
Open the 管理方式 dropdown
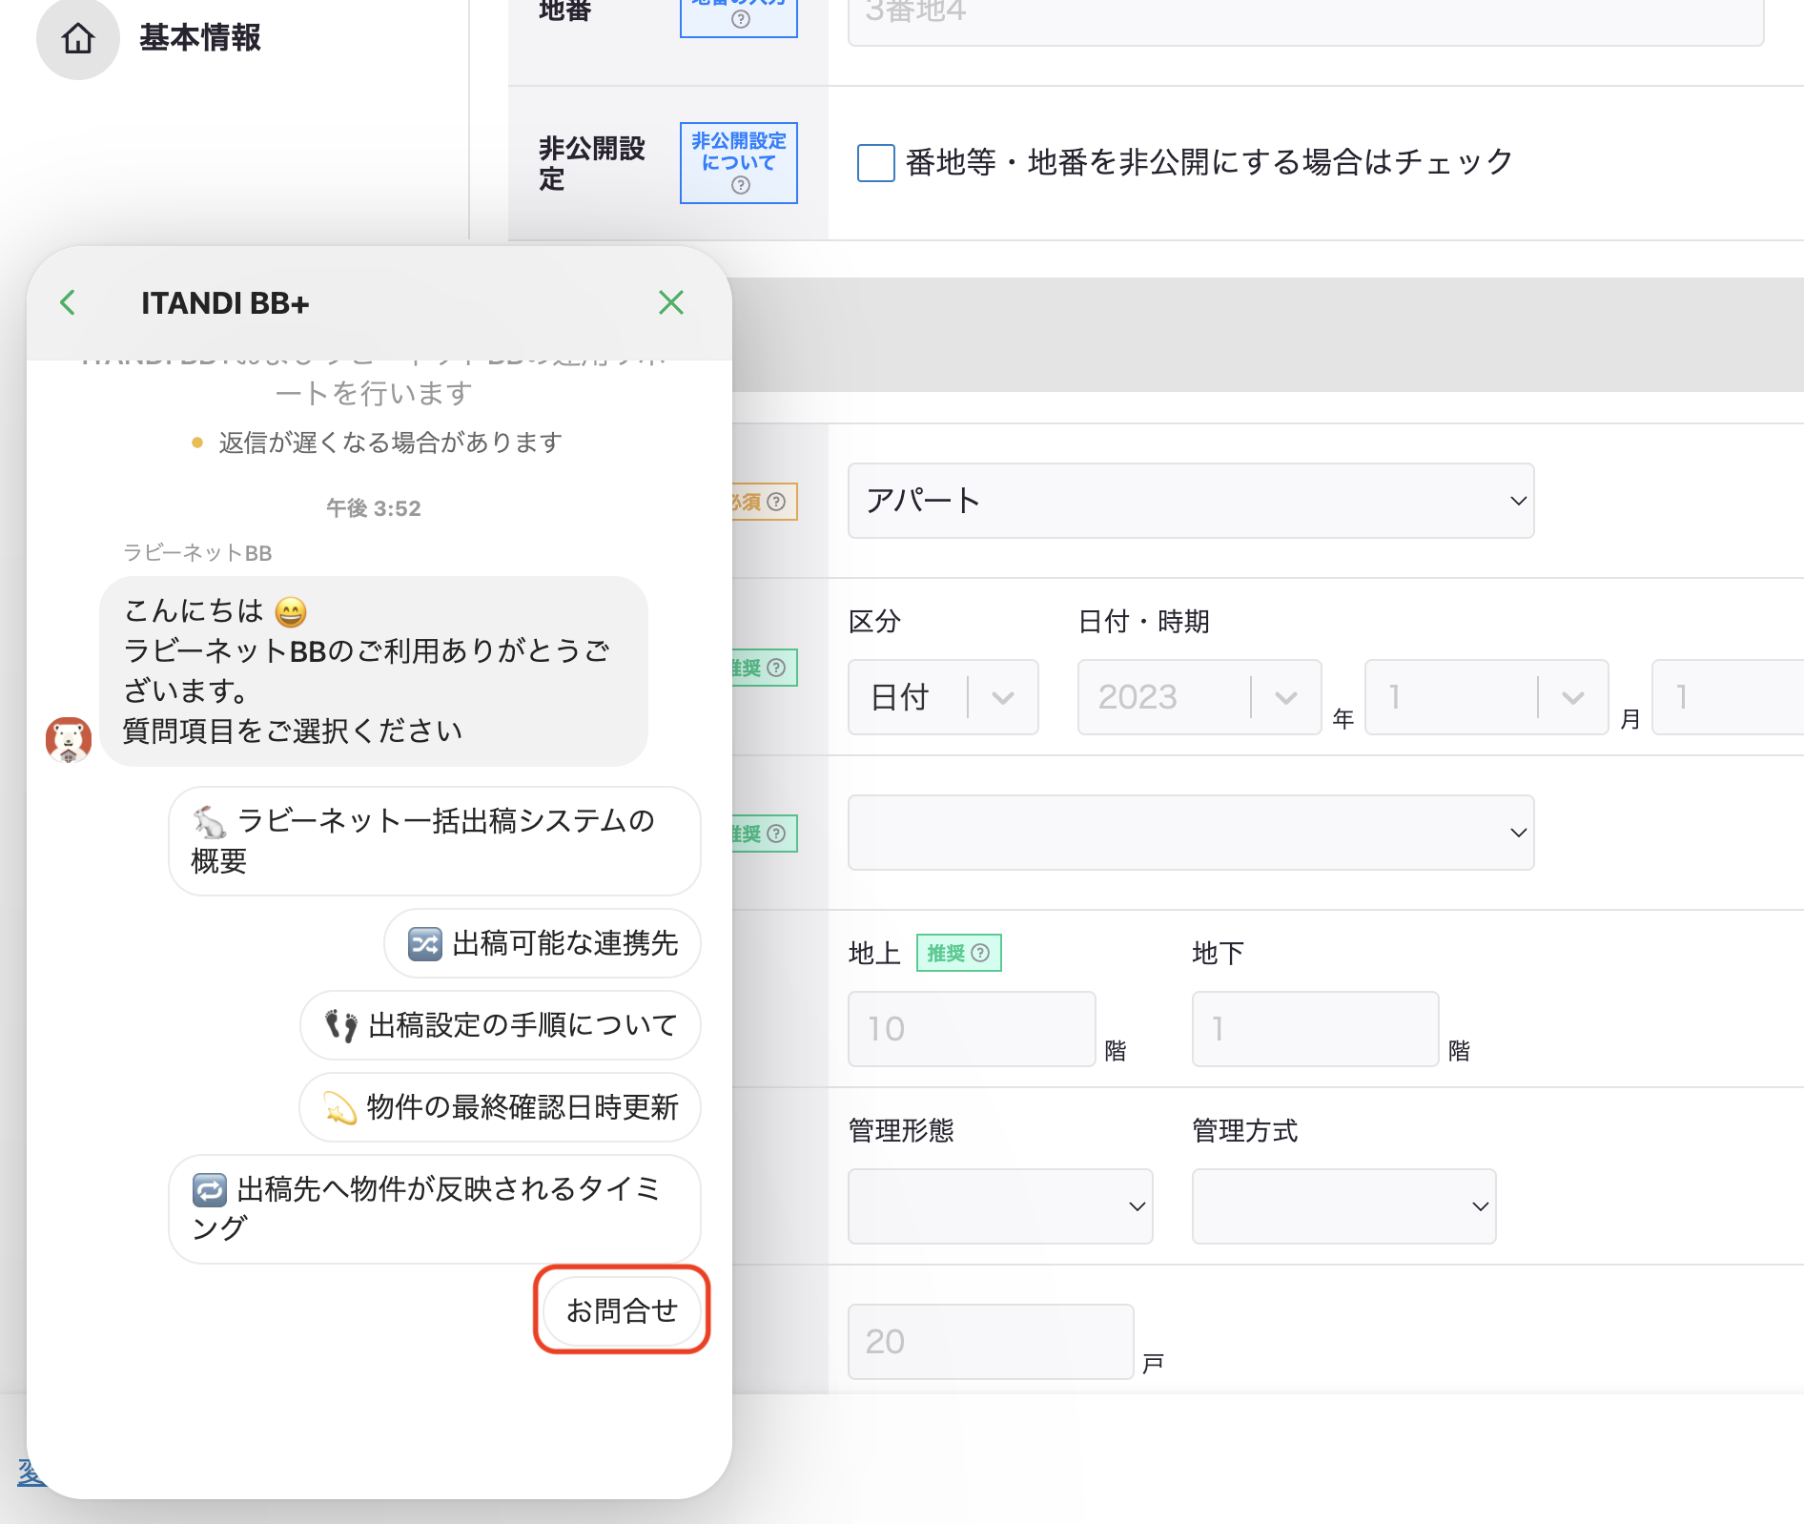pos(1343,1206)
